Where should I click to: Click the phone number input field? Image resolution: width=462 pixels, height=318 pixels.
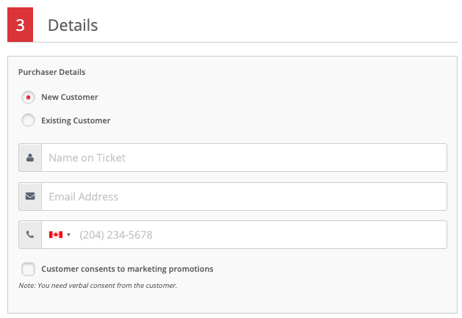[261, 234]
